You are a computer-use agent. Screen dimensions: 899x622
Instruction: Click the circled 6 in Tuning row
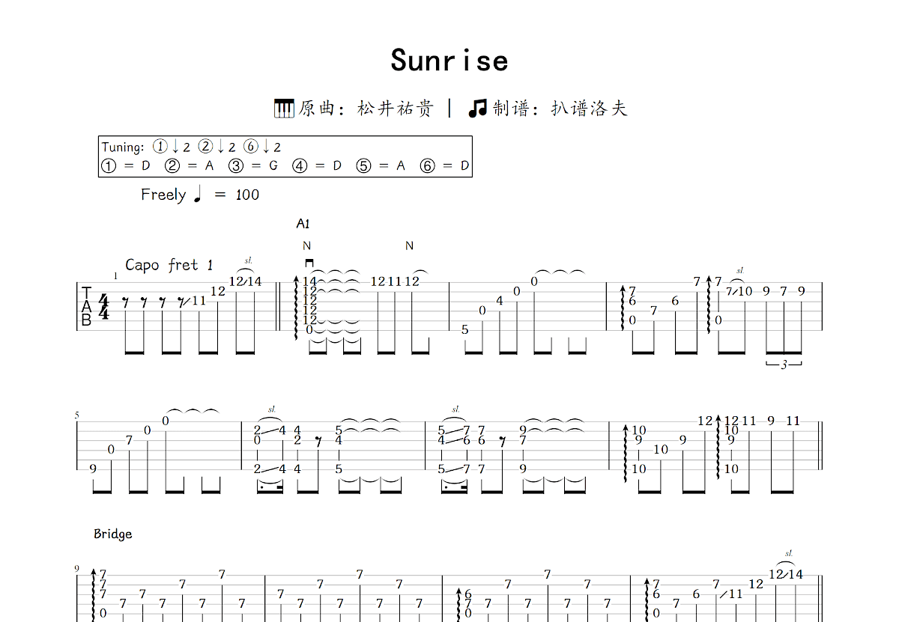tap(251, 147)
